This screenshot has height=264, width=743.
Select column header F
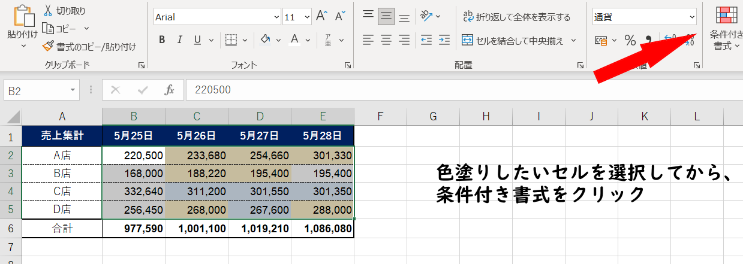tap(380, 116)
